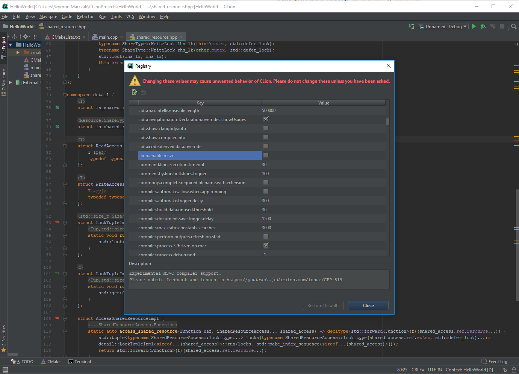Image resolution: width=519 pixels, height=374 pixels.
Task: Close the shared_resource.hpp editor tab
Action: 181,37
